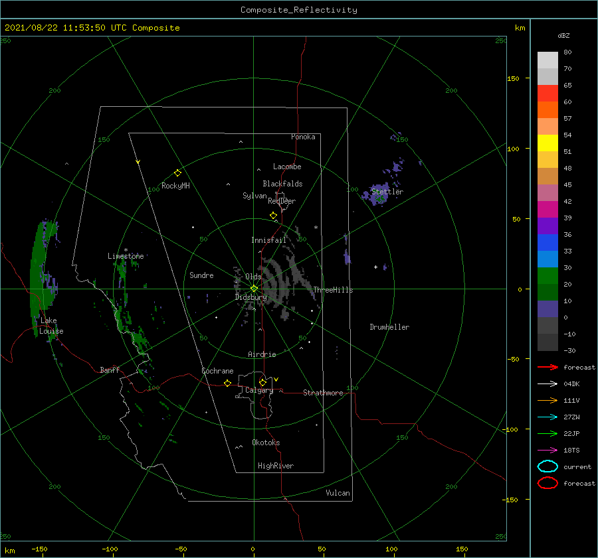This screenshot has height=558, width=598.
Task: Click yellow diamond marker above Calgary label
Action: 262,382
